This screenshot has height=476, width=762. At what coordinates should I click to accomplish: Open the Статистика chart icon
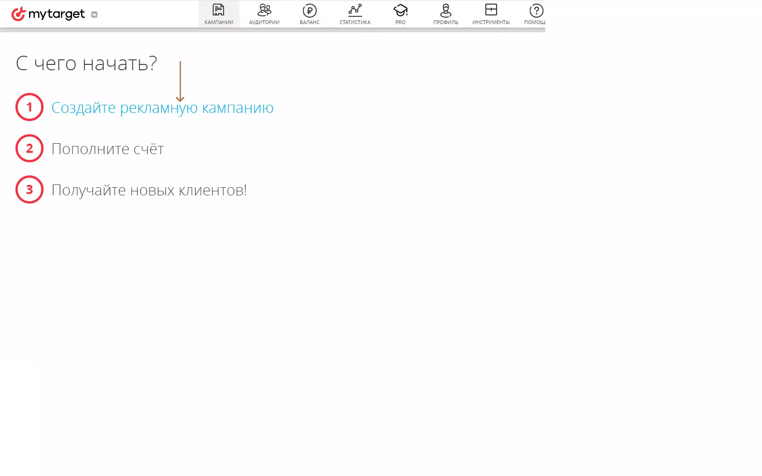[x=355, y=10]
